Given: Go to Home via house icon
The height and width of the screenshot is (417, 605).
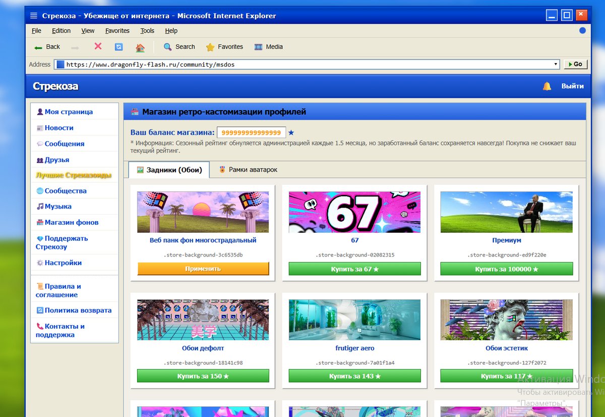Looking at the screenshot, I should [140, 47].
